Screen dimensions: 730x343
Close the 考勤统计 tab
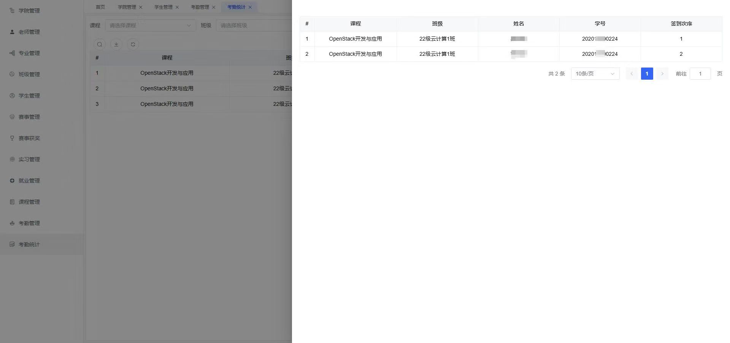(250, 7)
